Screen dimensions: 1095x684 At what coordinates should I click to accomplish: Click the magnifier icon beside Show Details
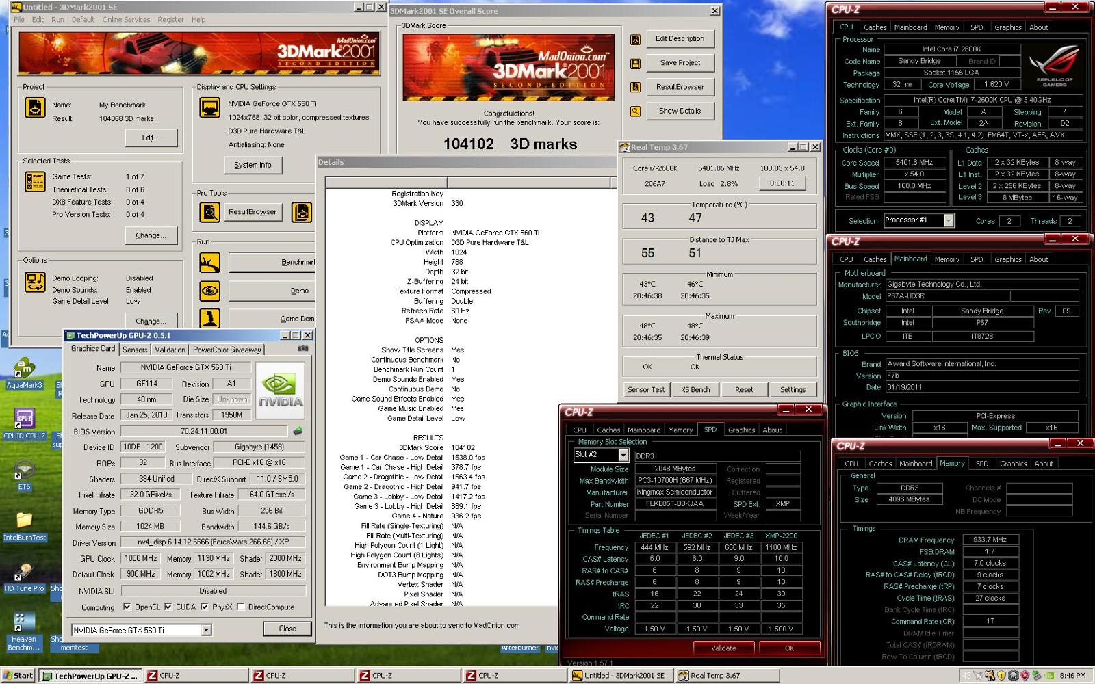click(x=635, y=111)
